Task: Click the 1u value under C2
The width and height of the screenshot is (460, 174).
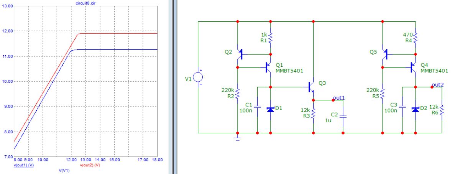Action: coord(328,120)
